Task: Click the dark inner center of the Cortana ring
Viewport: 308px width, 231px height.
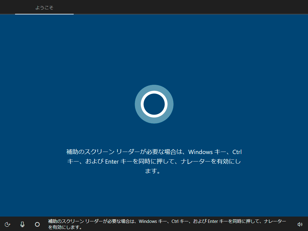Action: pyautogui.click(x=154, y=104)
